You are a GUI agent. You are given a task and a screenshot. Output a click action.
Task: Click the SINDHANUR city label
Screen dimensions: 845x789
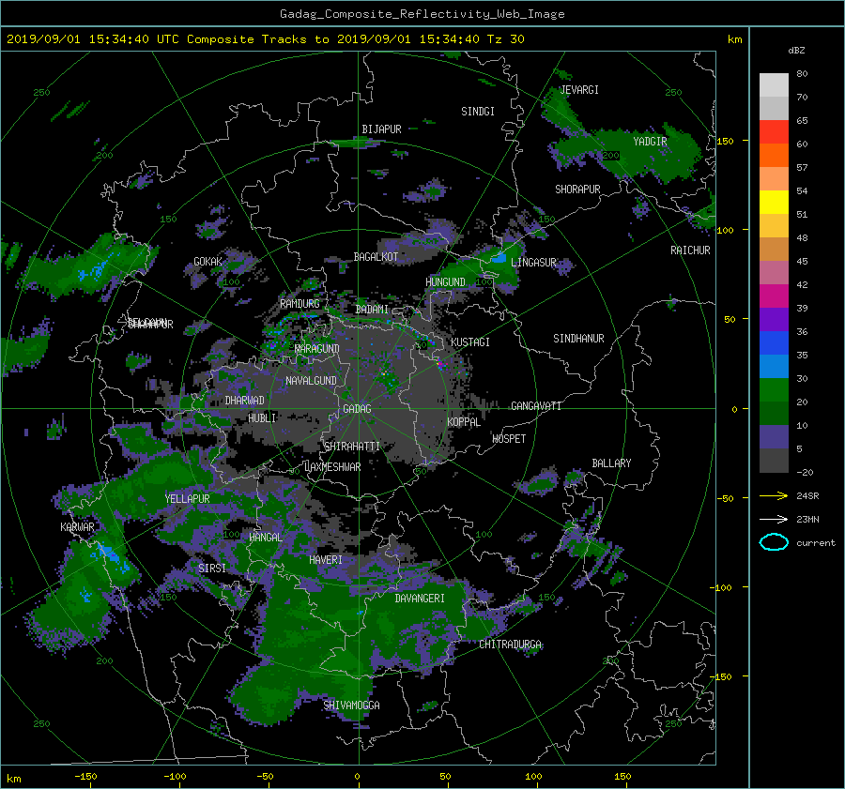[578, 339]
